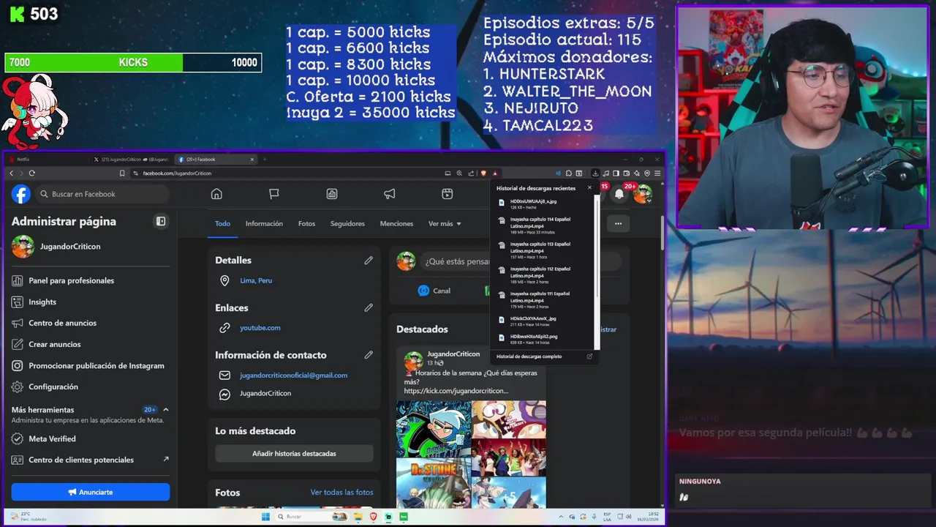The image size is (936, 527).
Task: Open Insights in the sidebar
Action: click(91, 302)
